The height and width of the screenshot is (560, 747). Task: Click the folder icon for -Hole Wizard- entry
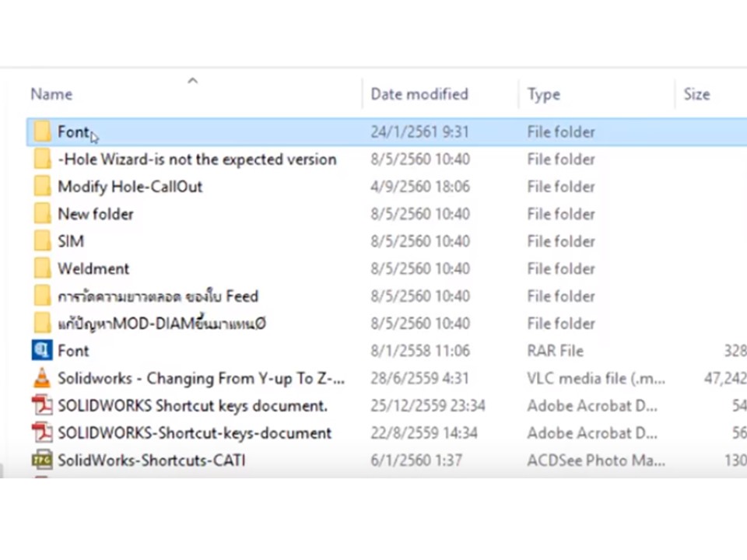(x=42, y=159)
